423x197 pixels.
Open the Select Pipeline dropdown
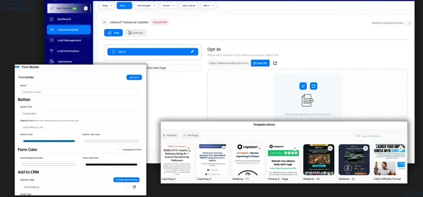point(74,187)
